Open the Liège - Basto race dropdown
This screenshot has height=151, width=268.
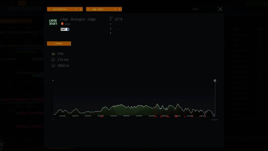pos(115,9)
